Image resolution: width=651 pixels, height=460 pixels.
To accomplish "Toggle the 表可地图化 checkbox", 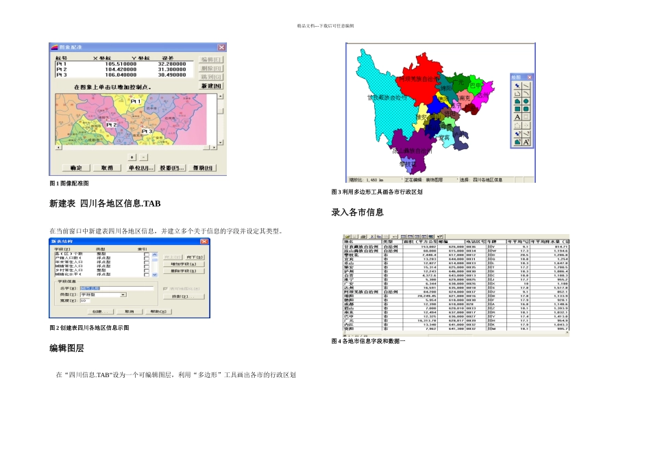I will point(165,289).
